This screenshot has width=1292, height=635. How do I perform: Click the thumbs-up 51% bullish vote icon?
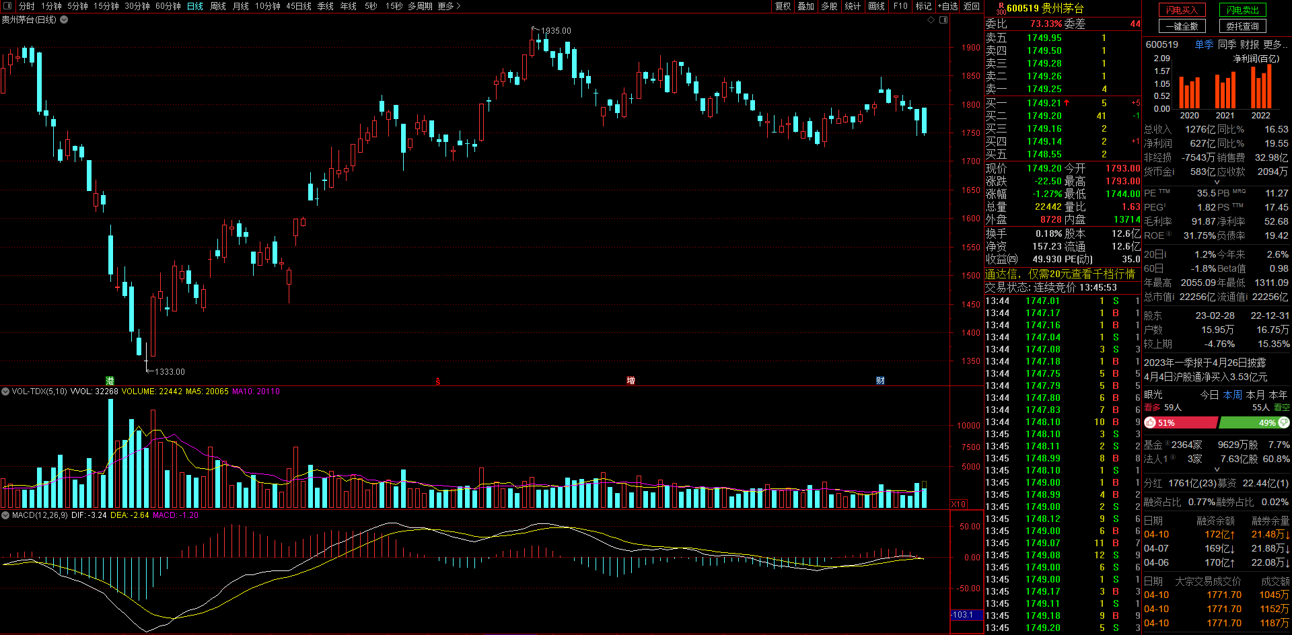coord(1151,422)
